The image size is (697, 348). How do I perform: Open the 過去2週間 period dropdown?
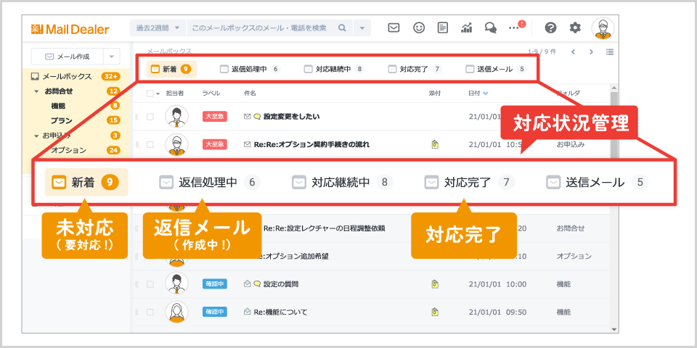pos(158,28)
